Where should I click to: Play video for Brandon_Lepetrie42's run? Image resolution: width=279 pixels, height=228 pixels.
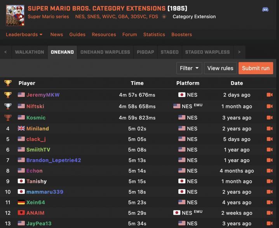click(x=270, y=160)
